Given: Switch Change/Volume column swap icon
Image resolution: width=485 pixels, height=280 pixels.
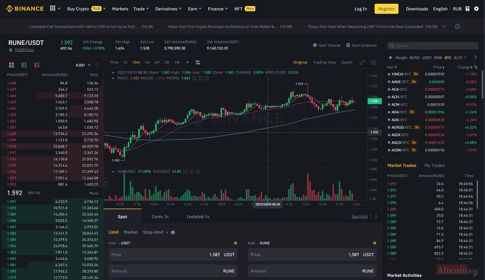Looking at the screenshot, I should click(x=476, y=67).
